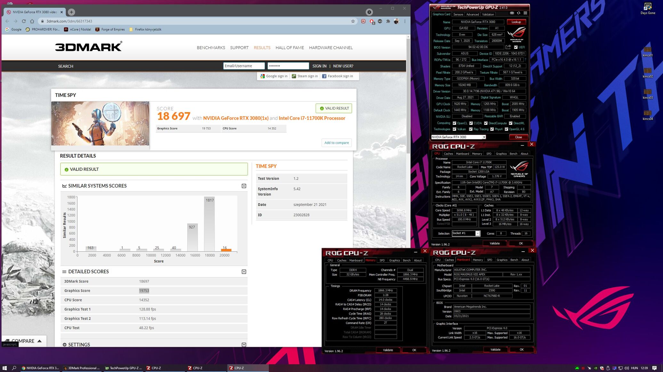The image size is (663, 372).
Task: Toggle the UEFI checkbox in GPU-Z
Action: point(515,47)
